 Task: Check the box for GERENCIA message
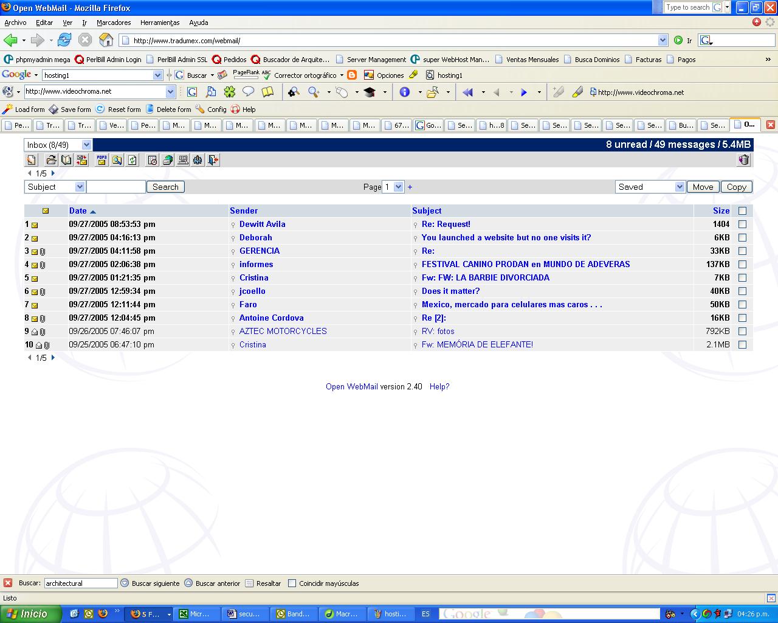tap(742, 251)
